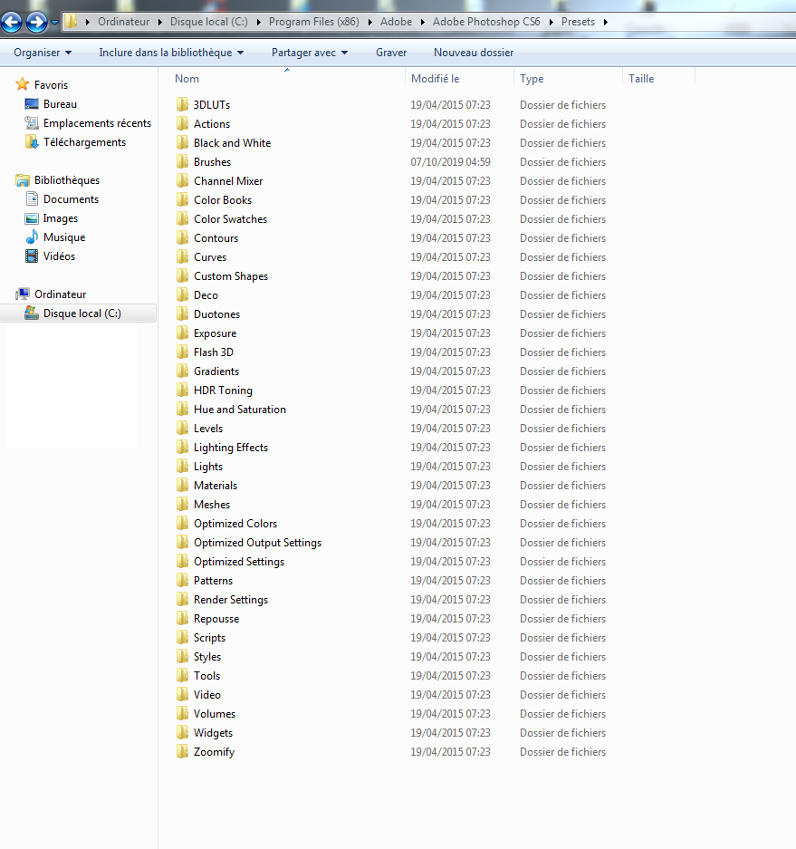Select the Repousse folder
Viewport: 796px width, 849px height.
pos(216,618)
